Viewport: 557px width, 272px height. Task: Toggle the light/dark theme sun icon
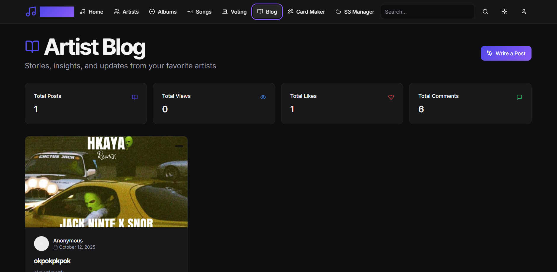point(505,12)
